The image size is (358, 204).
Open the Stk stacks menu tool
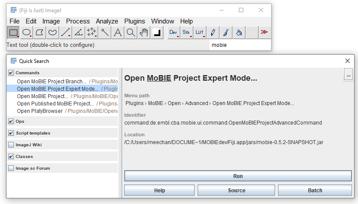click(187, 33)
